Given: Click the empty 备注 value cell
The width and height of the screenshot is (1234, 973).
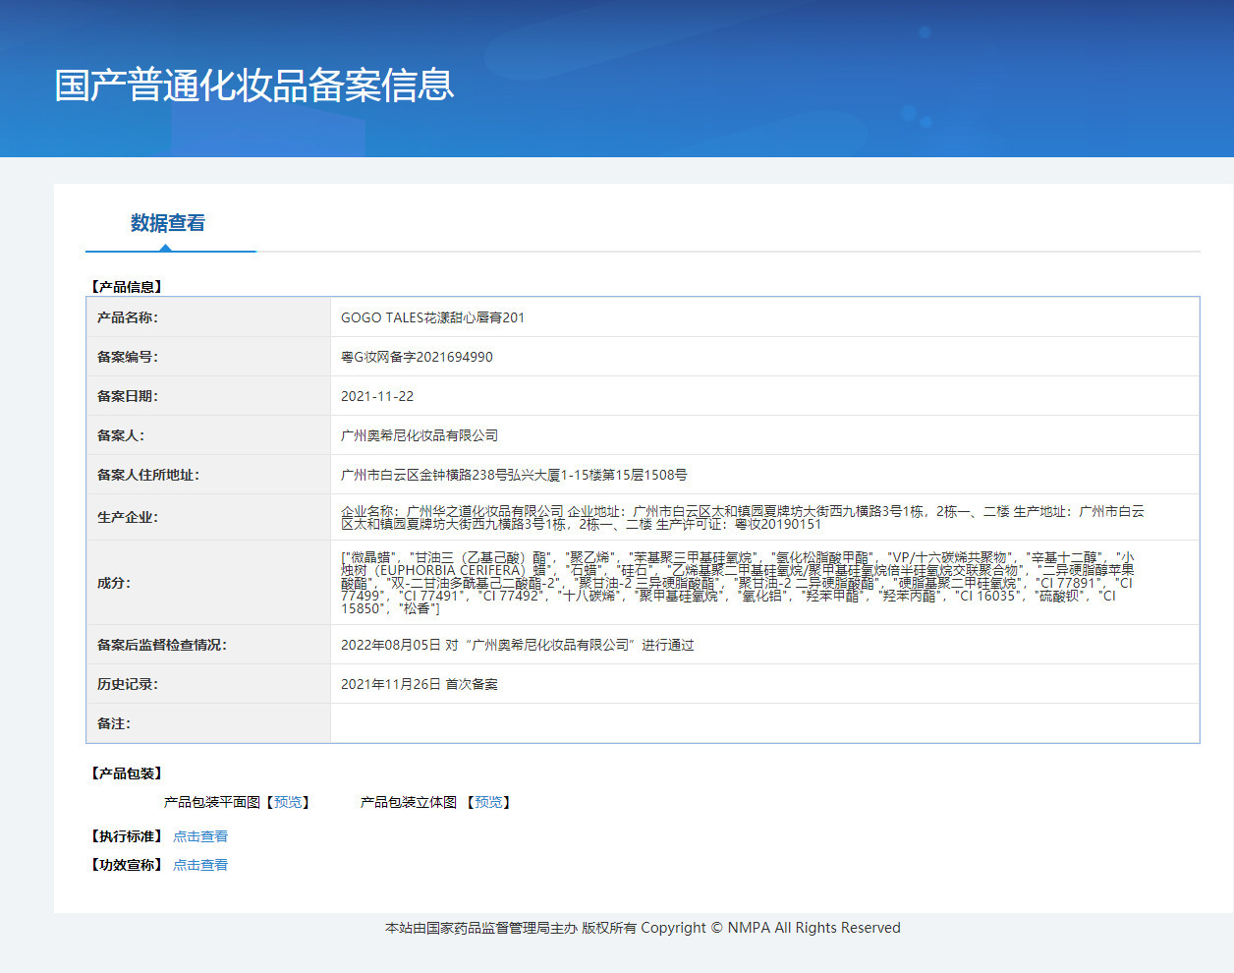Looking at the screenshot, I should click(x=764, y=723).
